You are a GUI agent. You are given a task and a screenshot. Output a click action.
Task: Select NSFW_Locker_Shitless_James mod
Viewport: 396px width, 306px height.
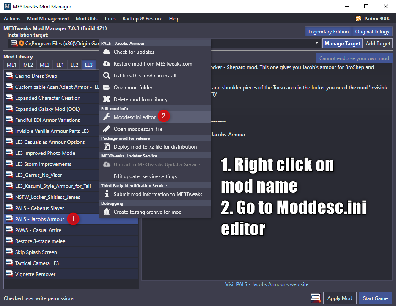pyautogui.click(x=52, y=197)
